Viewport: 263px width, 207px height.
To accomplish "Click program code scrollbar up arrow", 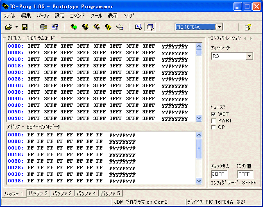I will click(199, 46).
